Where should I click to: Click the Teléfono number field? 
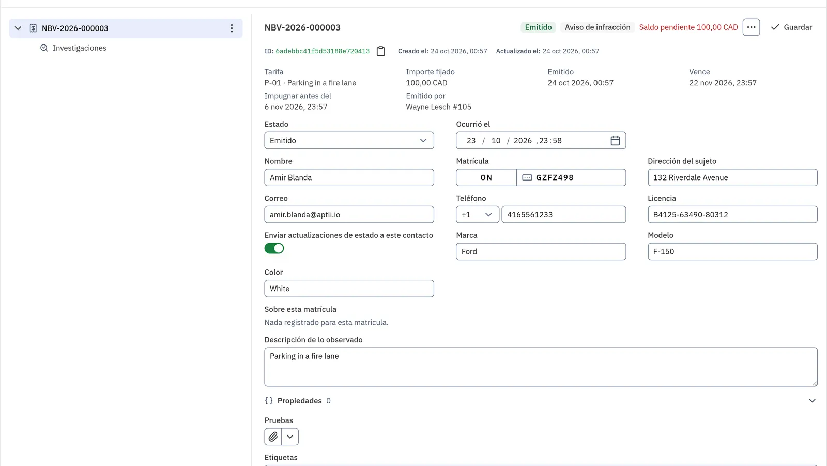coord(563,215)
